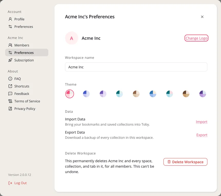221x196 pixels.
Task: Click the FAQ info circle icon
Action: [x=10, y=79]
